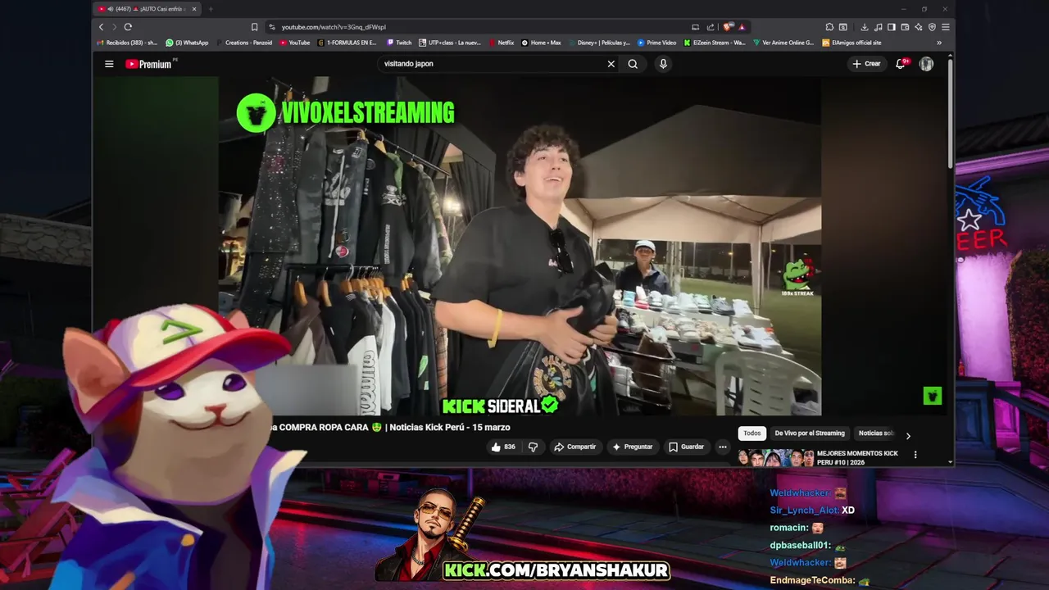Click the chat username EndmageTeComba
Screen dimensions: 1049x590
pyautogui.click(x=812, y=580)
